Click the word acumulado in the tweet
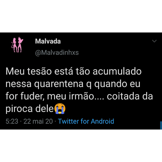The width and height of the screenshot is (162, 162). tap(117, 71)
